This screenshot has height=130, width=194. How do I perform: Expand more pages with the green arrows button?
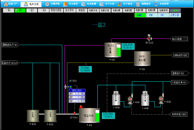175,10
